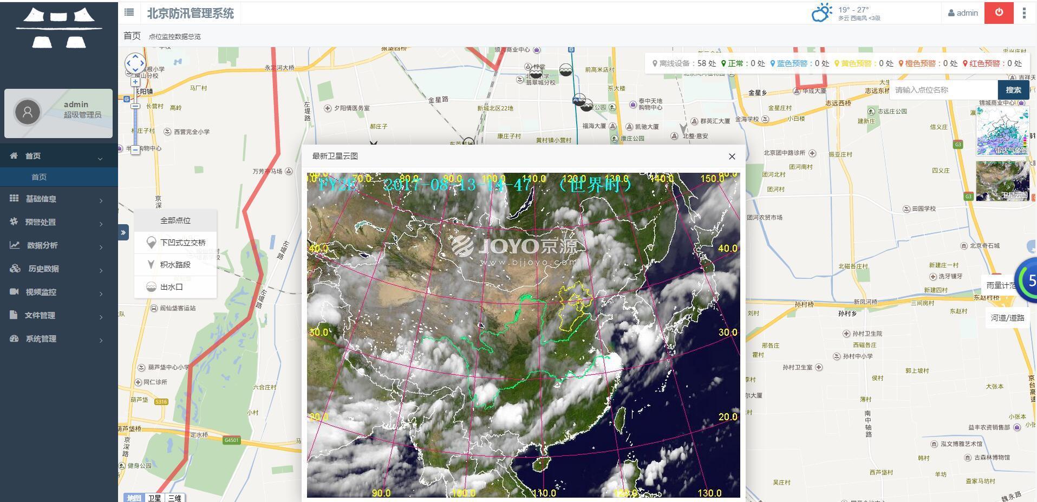Image resolution: width=1037 pixels, height=502 pixels.
Task: Pan map using the compass control
Action: [x=135, y=63]
